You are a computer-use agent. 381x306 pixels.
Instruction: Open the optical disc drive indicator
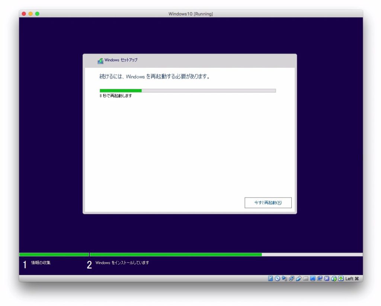tap(277, 279)
